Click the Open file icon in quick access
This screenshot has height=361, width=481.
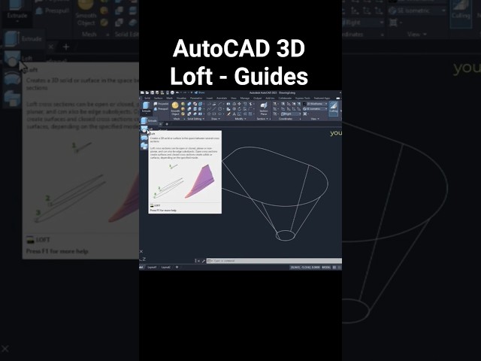147,93
